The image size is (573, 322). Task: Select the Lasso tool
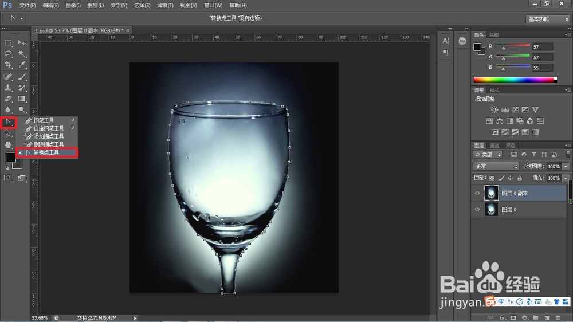8,54
